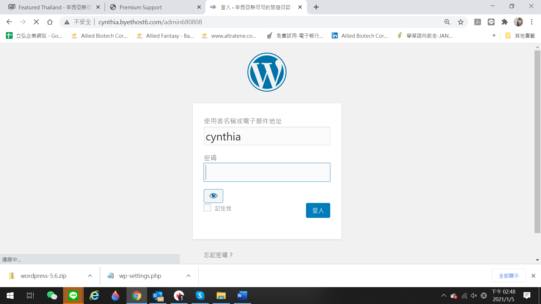
Task: Open www.altratene.co bookmark
Action: pos(229,36)
